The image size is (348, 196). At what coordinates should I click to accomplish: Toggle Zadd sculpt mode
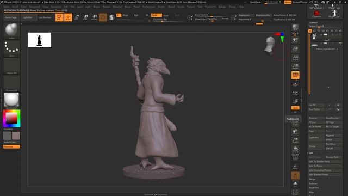pos(156,15)
